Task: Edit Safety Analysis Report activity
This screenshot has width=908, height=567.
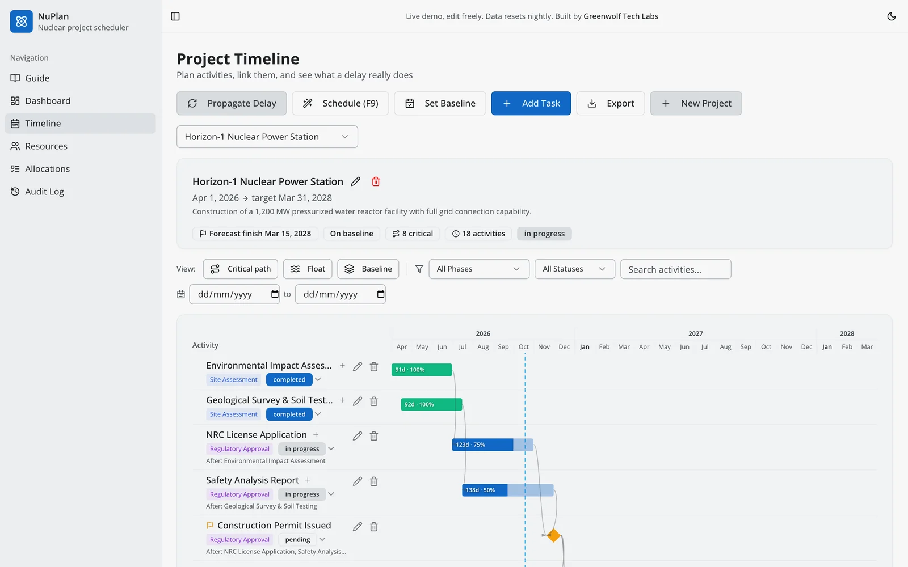Action: [x=358, y=481]
